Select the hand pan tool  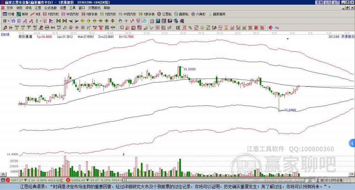(120, 21)
